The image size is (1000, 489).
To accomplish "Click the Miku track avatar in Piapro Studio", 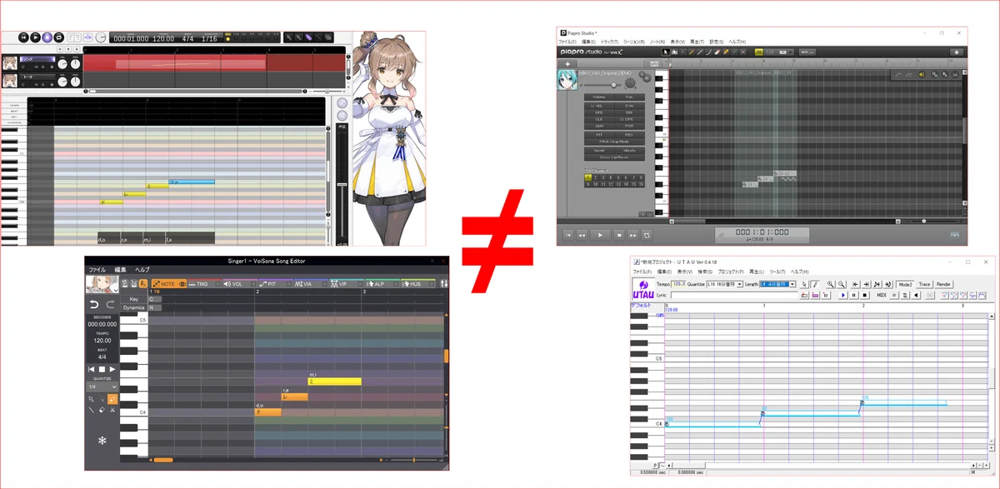I will (566, 81).
